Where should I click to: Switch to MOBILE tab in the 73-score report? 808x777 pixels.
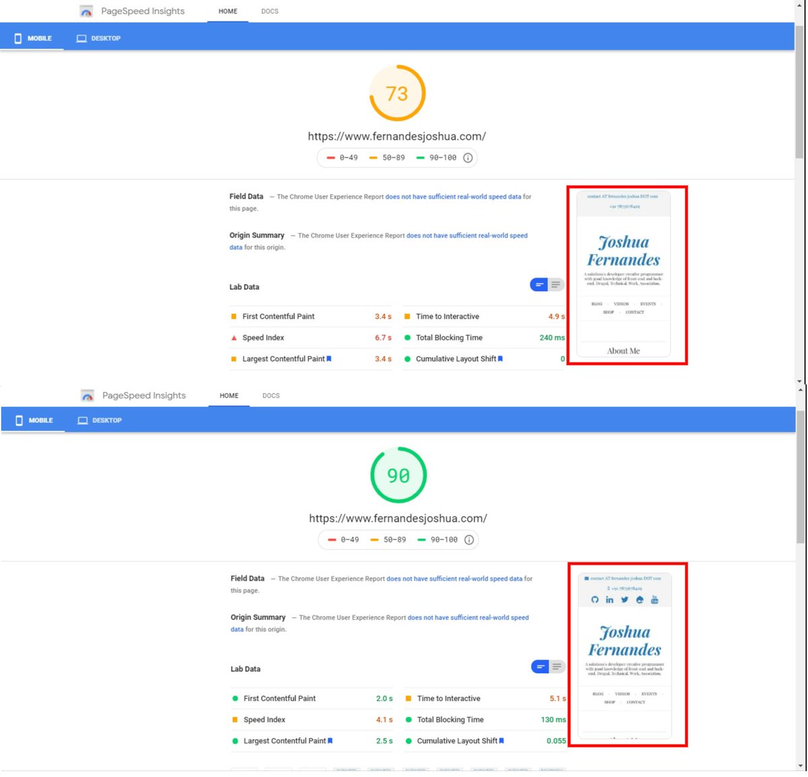pos(32,38)
